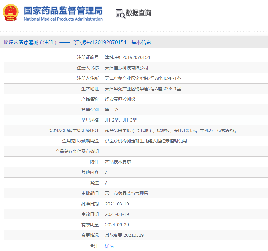Click the 管理类别 label cell
268x251 pixels.
coord(53,109)
